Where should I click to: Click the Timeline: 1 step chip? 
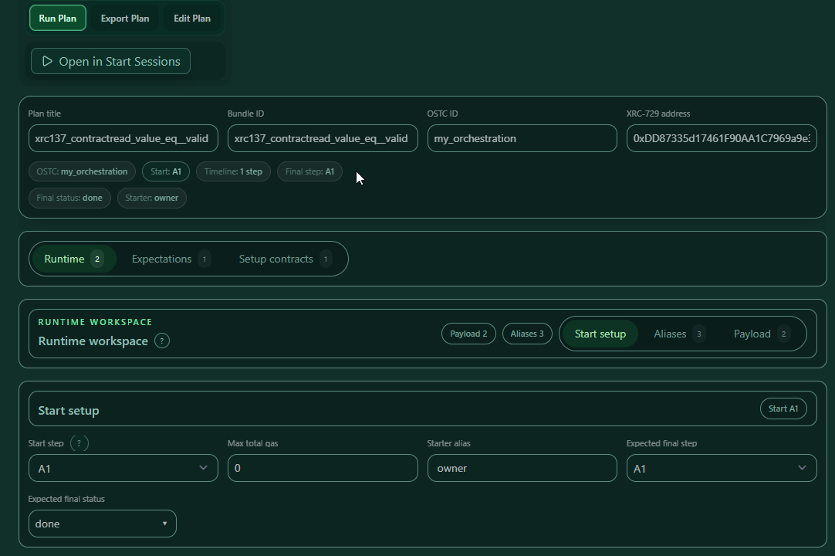click(233, 171)
